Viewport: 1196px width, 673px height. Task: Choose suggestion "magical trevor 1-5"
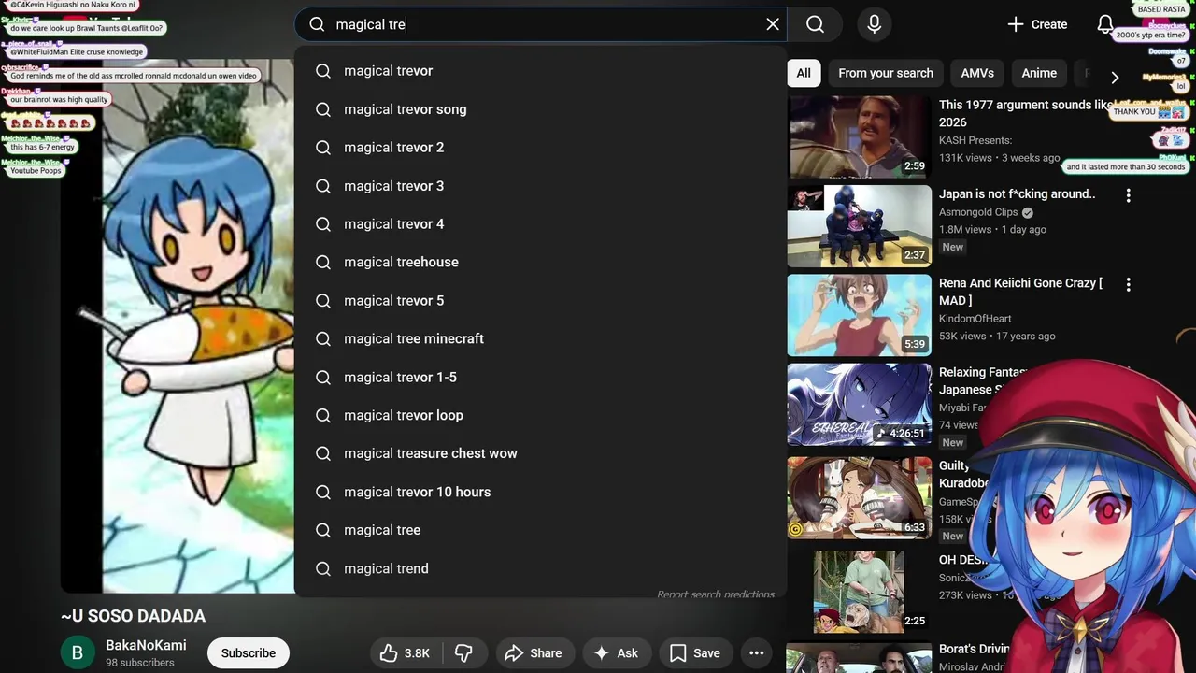(541, 378)
